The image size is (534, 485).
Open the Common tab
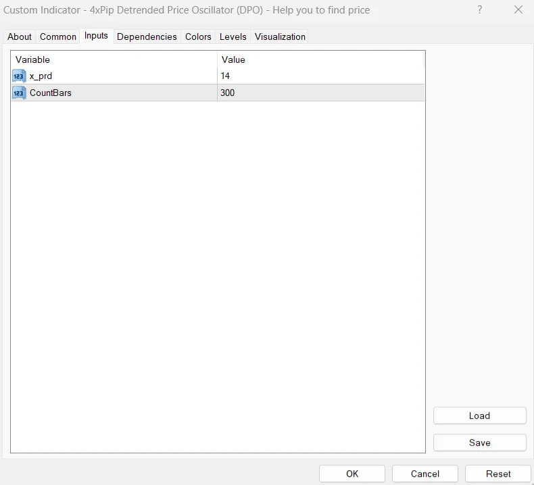[x=58, y=36]
